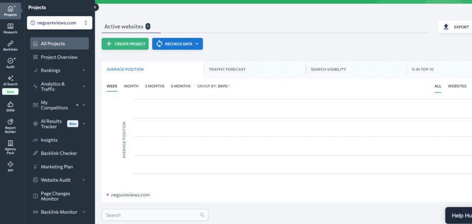
Task: Switch to the % In Top 10 tab
Action: 439,70
